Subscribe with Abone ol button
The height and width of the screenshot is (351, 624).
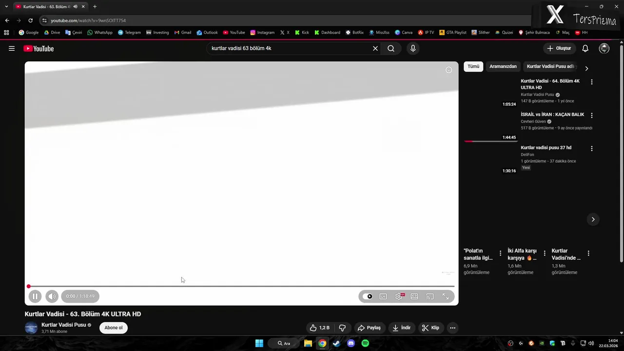pos(114,328)
